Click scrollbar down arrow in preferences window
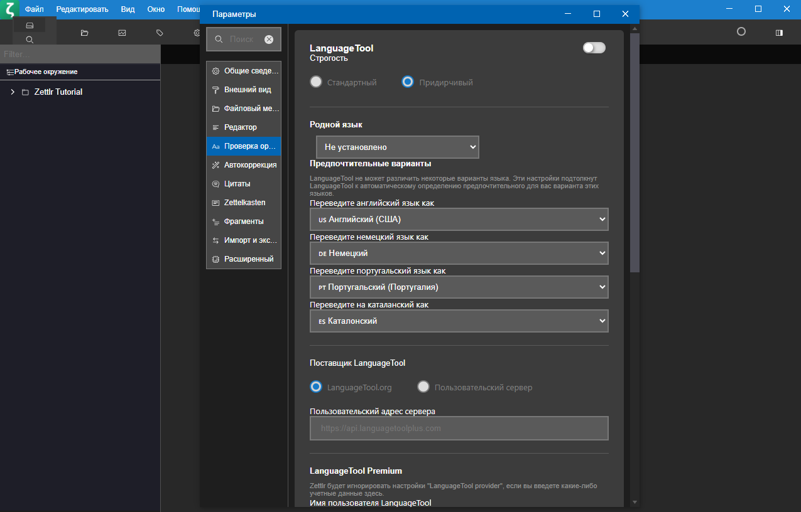The height and width of the screenshot is (512, 801). (x=635, y=501)
